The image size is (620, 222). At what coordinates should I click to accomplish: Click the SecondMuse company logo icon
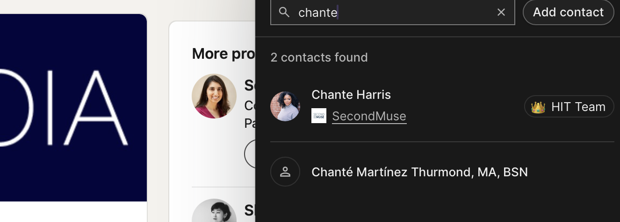tap(319, 116)
